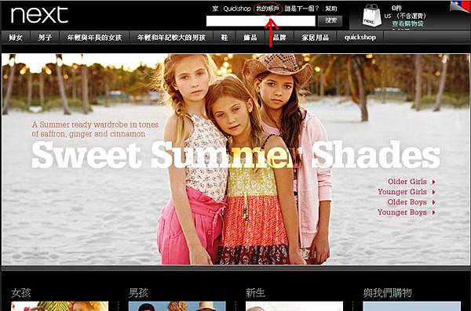Open the thumbnail under 女孩
471x311 pixels.
60,306
